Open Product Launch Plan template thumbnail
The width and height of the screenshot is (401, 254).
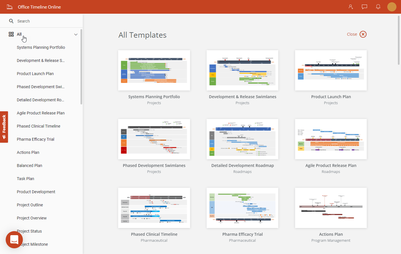331,70
